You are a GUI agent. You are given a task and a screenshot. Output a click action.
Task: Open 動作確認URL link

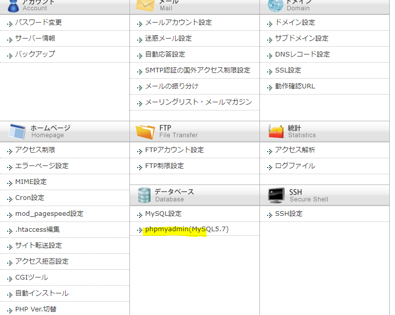pyautogui.click(x=295, y=86)
